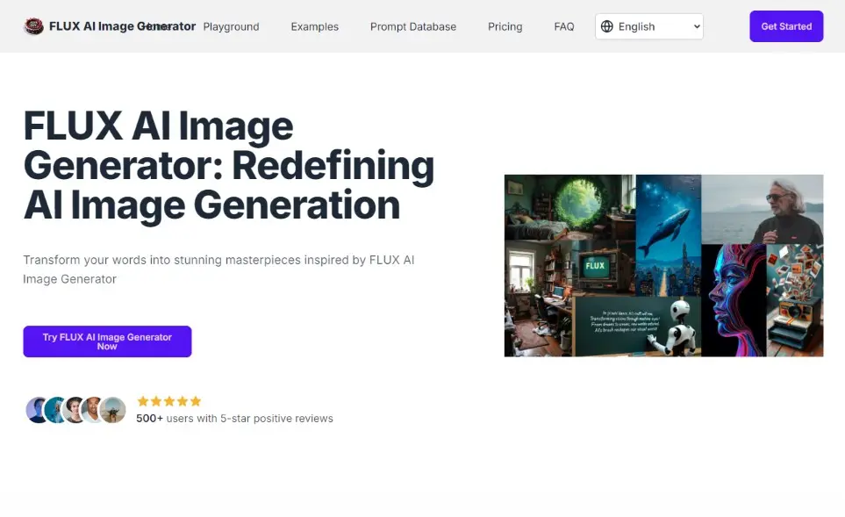Click the rightmost user avatar icon

tap(112, 409)
